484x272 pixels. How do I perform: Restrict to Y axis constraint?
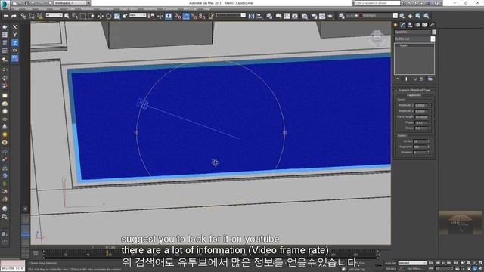[x=14, y=35]
